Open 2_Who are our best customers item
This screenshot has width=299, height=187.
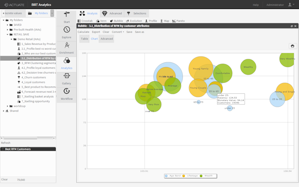tap(36, 53)
